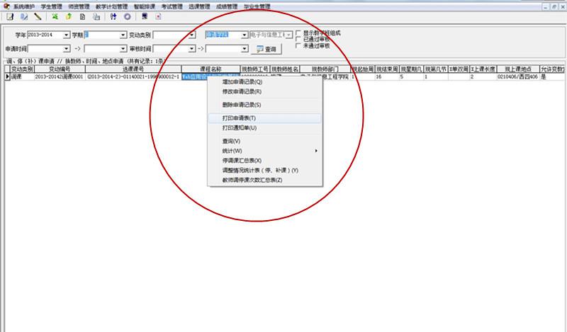The image size is (567, 332).
Task: Click the 查询 search button
Action: pyautogui.click(x=267, y=49)
